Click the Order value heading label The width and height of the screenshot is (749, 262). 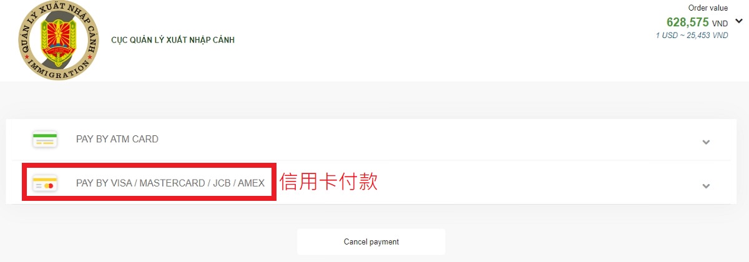click(x=708, y=8)
